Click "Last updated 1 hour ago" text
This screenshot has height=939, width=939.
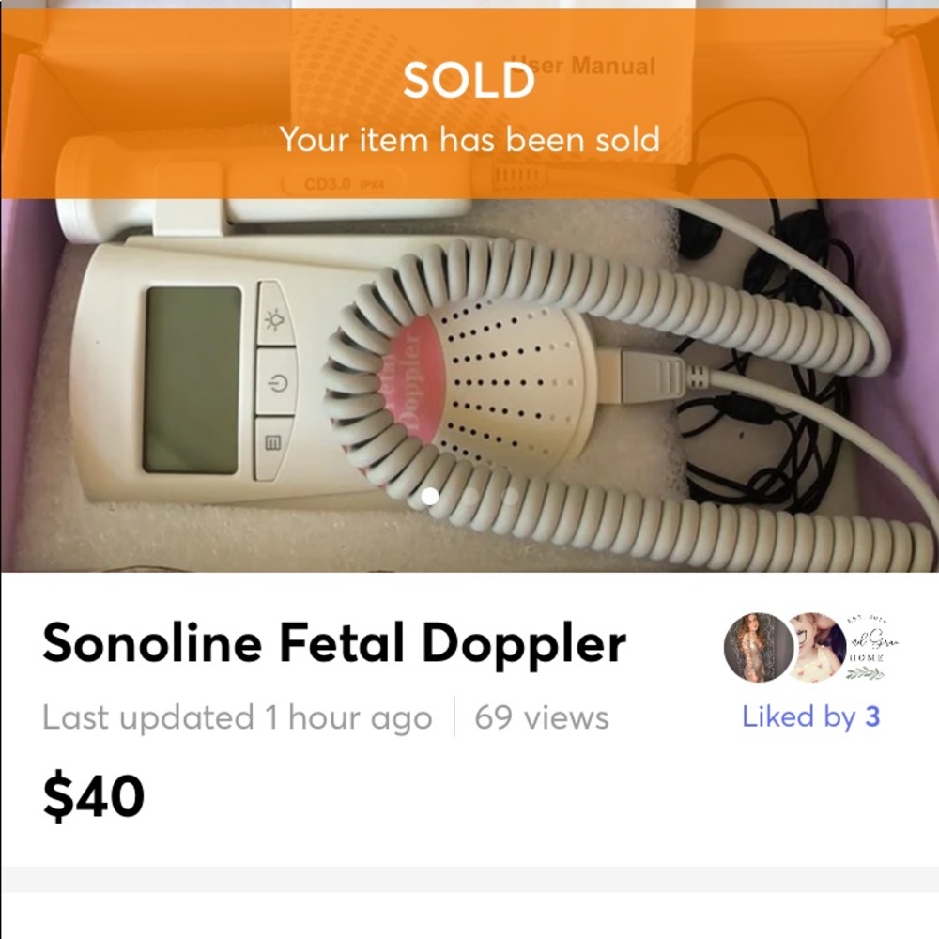[237, 718]
